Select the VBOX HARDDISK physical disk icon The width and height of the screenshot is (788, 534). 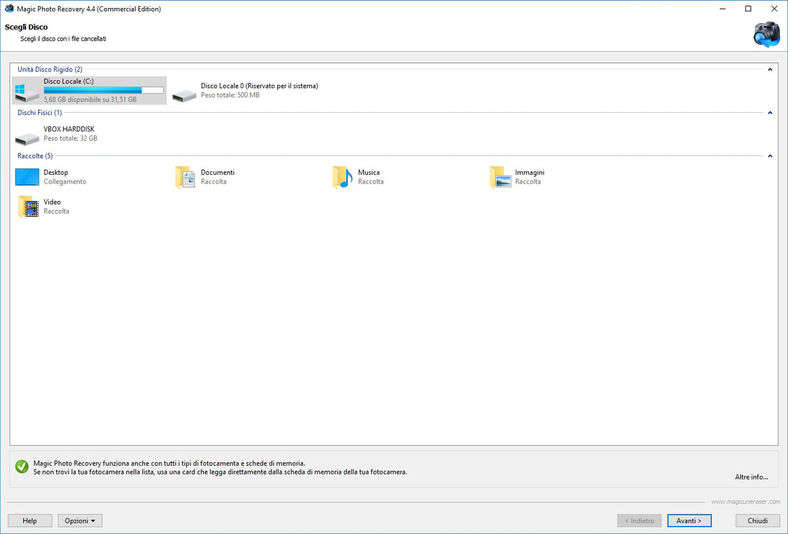tap(27, 138)
